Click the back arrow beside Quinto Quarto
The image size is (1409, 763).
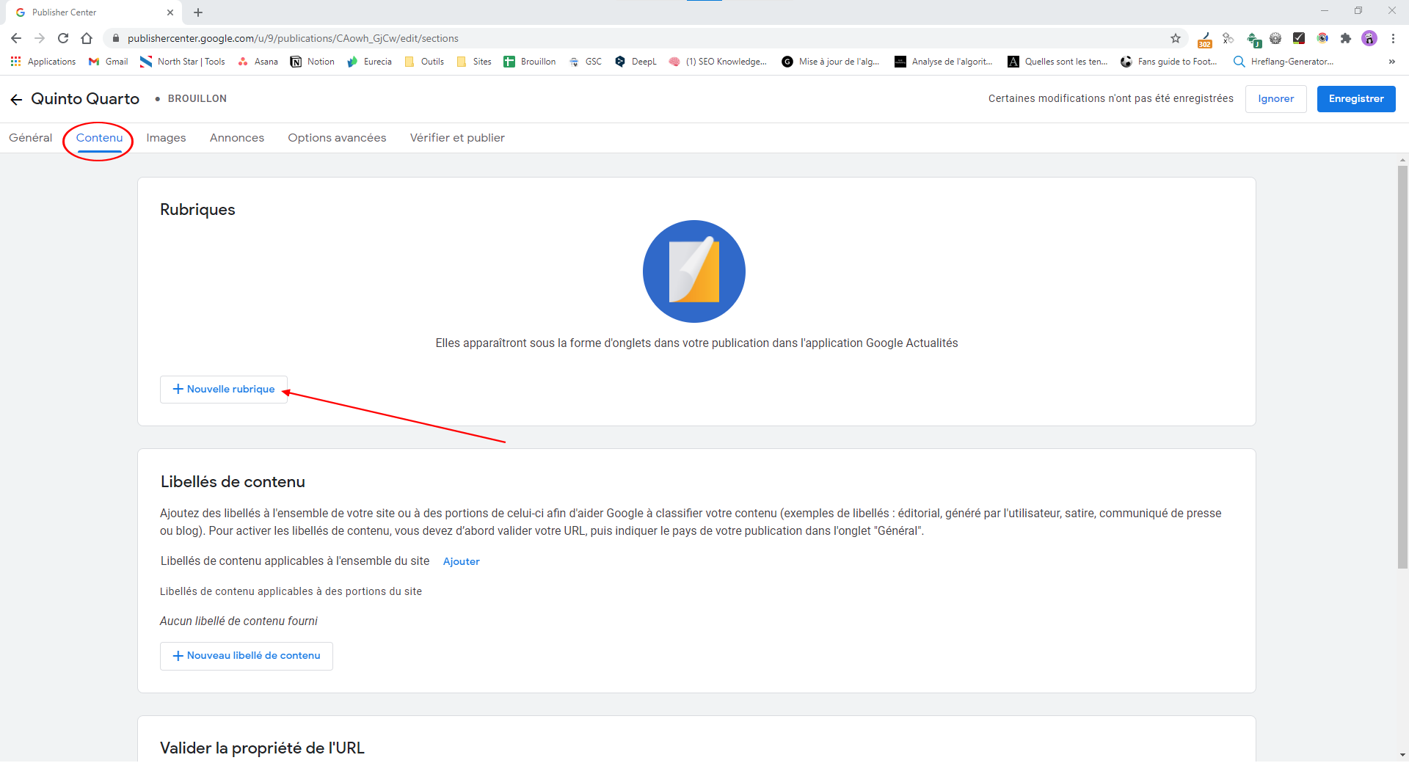coord(16,99)
